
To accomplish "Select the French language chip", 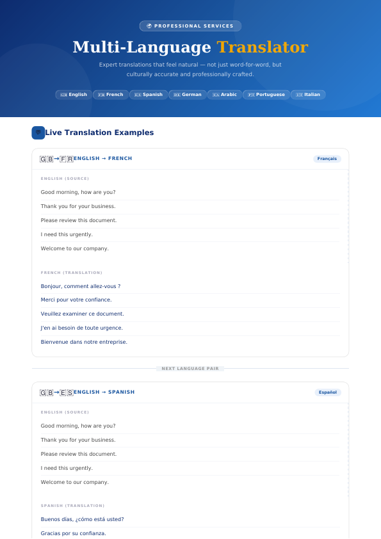I will 111,95.
